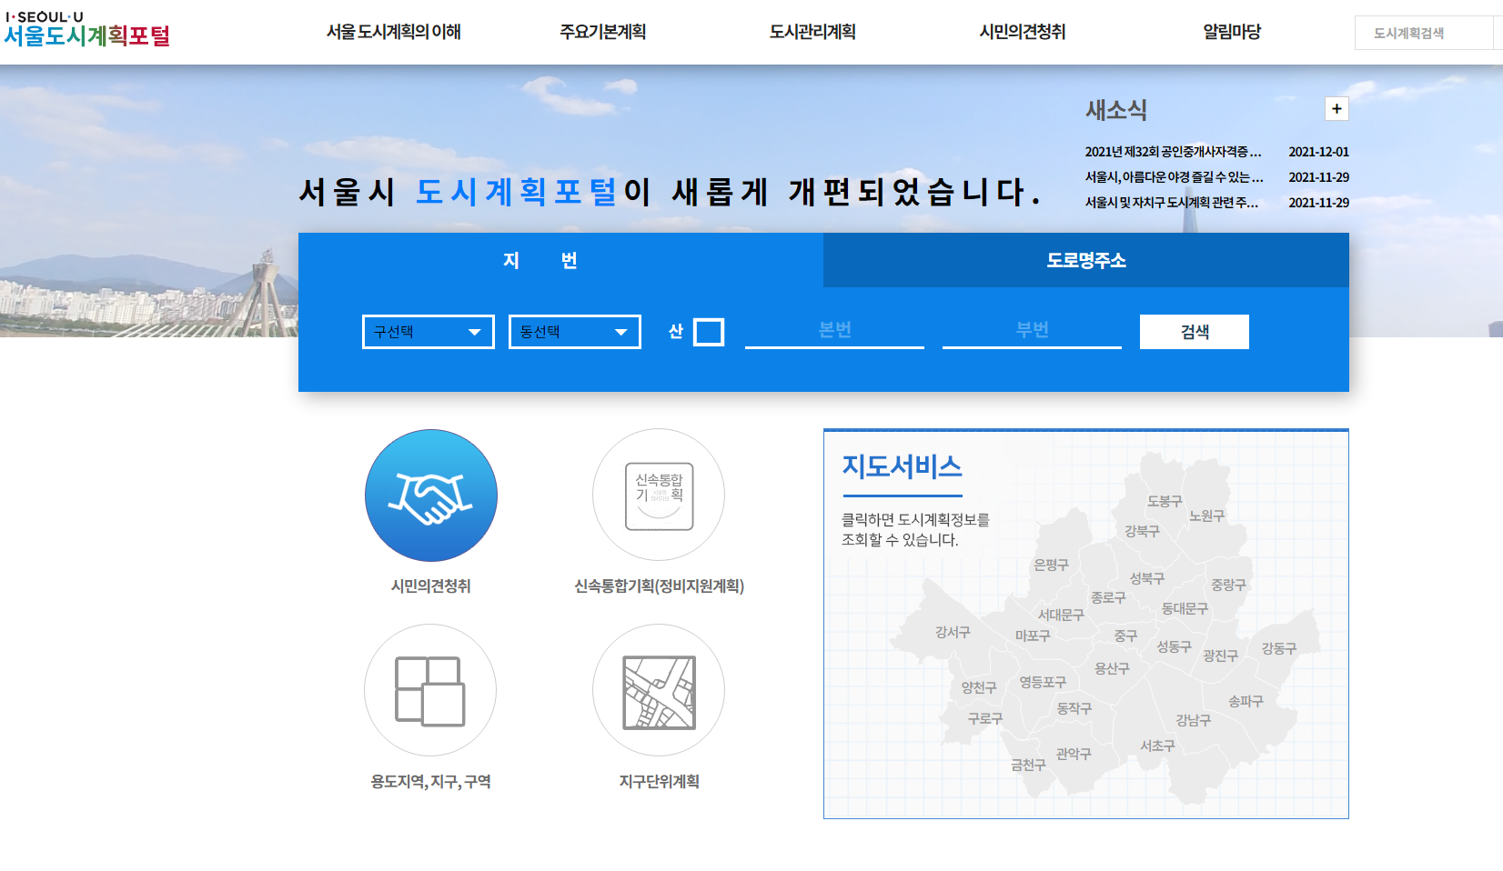Viewport: 1503px width, 871px height.
Task: Select 구로구 on the map
Action: (x=984, y=718)
